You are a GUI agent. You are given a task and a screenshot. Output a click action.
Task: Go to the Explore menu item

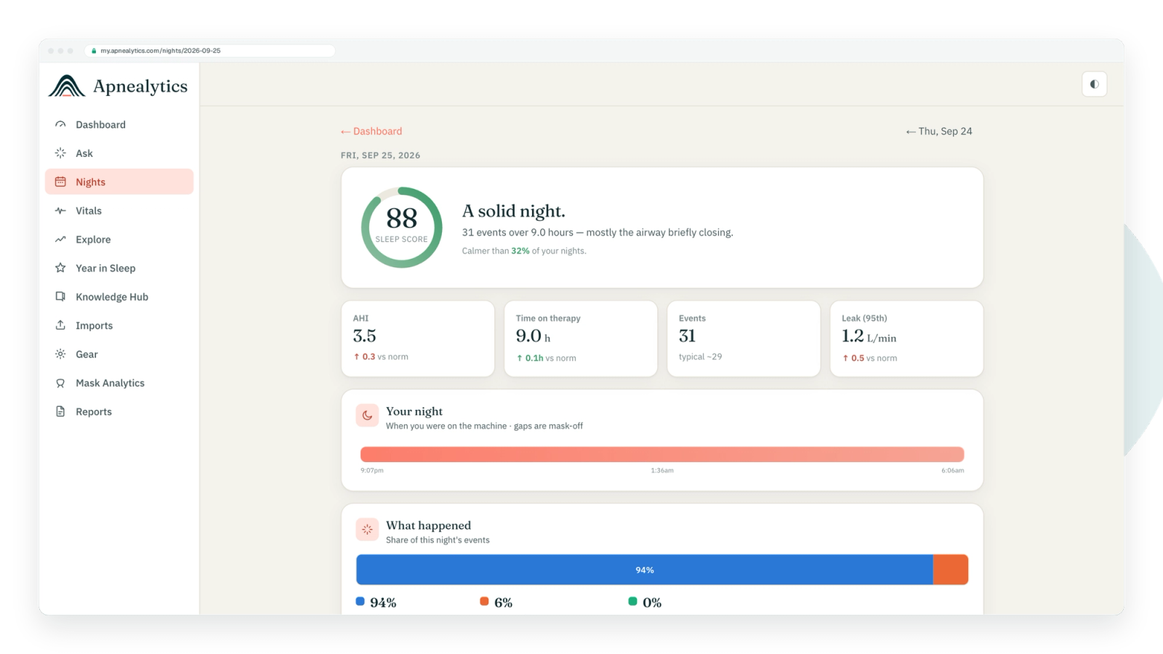[119, 239]
